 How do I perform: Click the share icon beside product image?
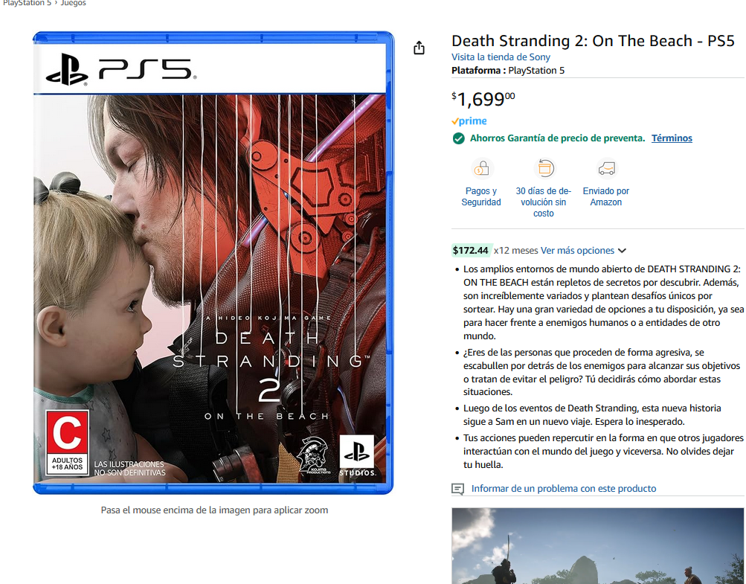tap(419, 48)
